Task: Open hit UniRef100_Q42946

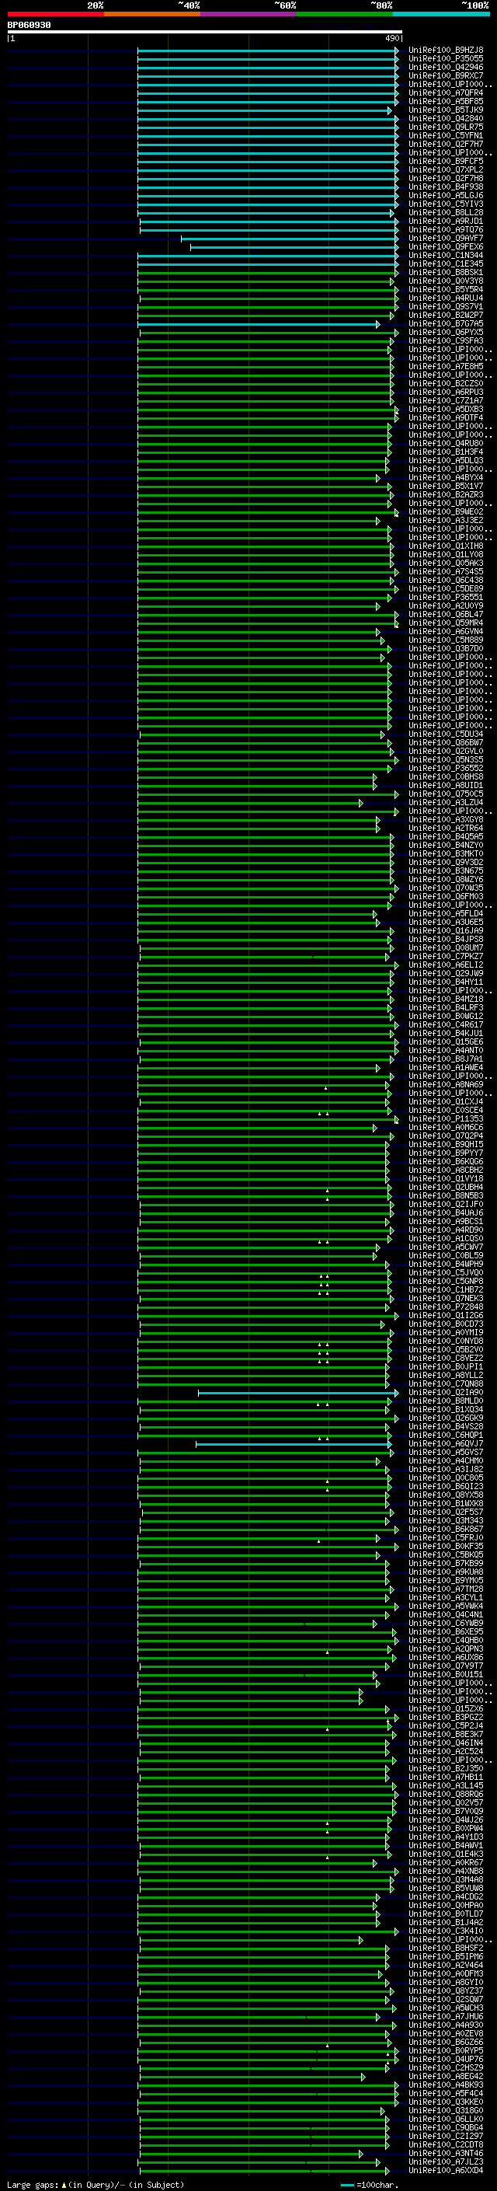Action: point(446,67)
